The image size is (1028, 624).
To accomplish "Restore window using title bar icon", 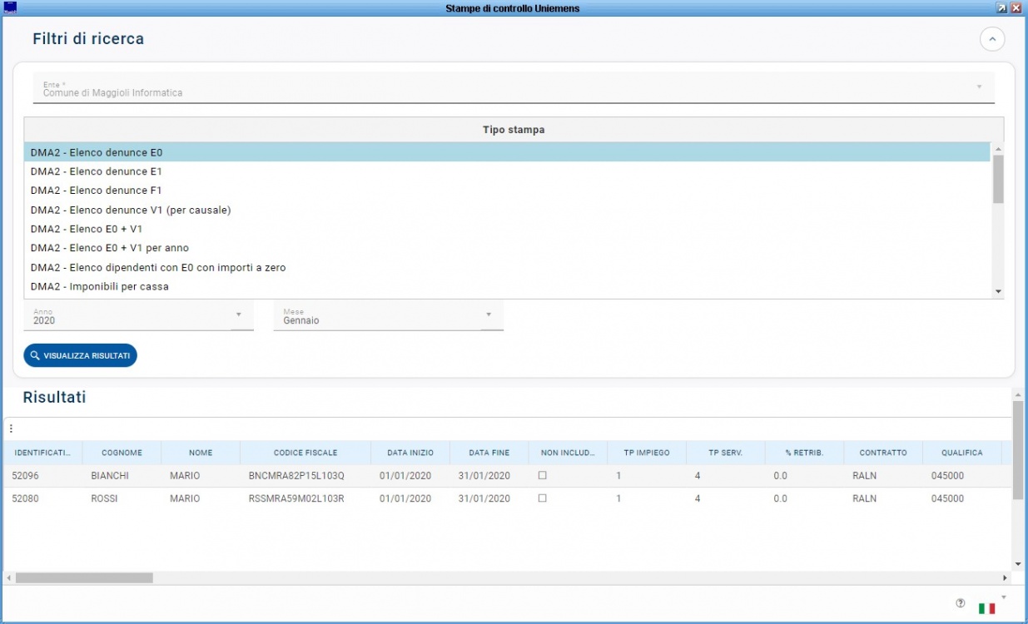I will pos(1001,7).
